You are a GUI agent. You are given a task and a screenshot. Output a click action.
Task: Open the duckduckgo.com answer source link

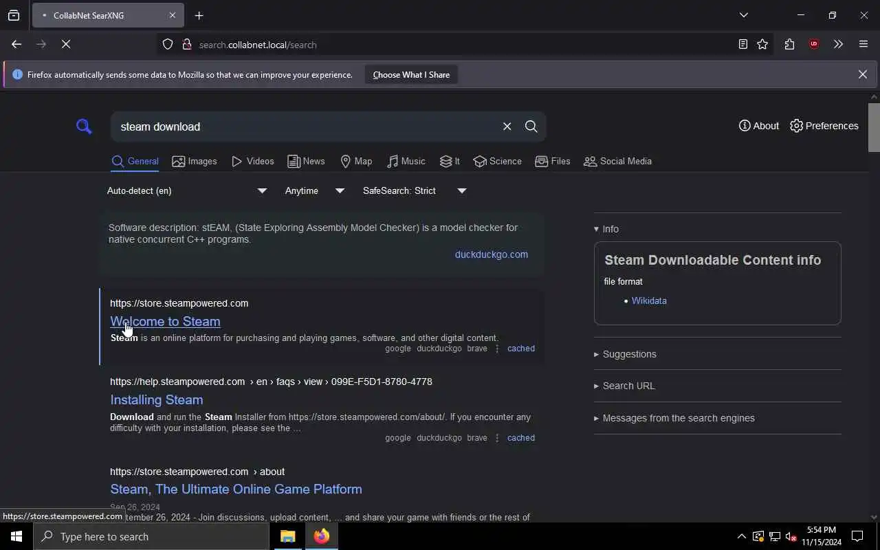pyautogui.click(x=492, y=254)
